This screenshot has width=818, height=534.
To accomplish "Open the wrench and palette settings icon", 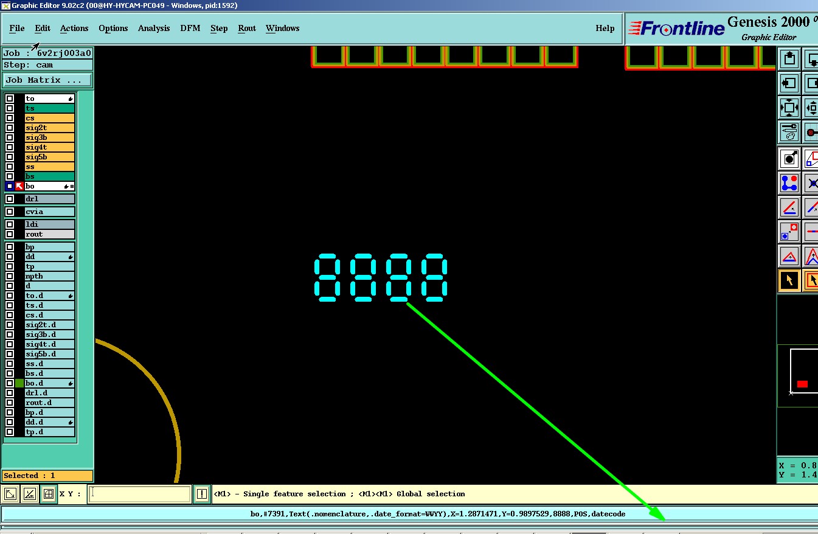I will (789, 131).
